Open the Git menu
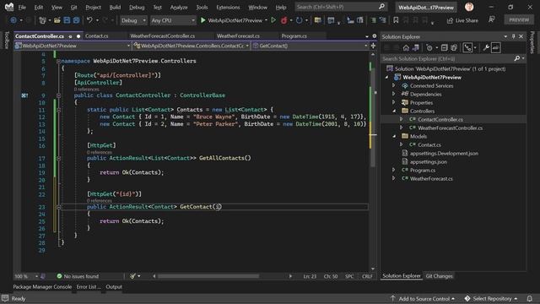 tap(73, 7)
